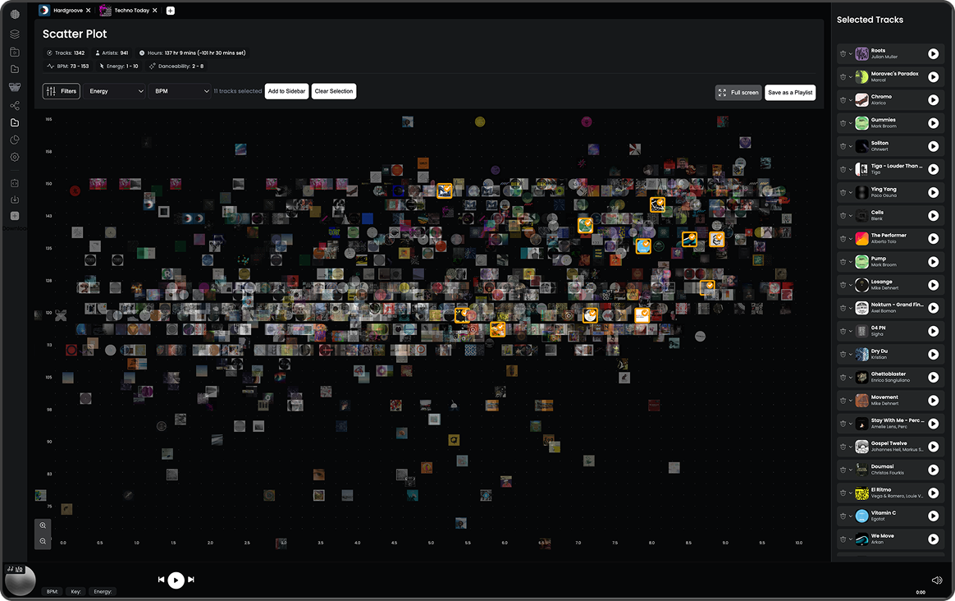The image size is (955, 601).
Task: Skip to next track in player
Action: (x=191, y=580)
